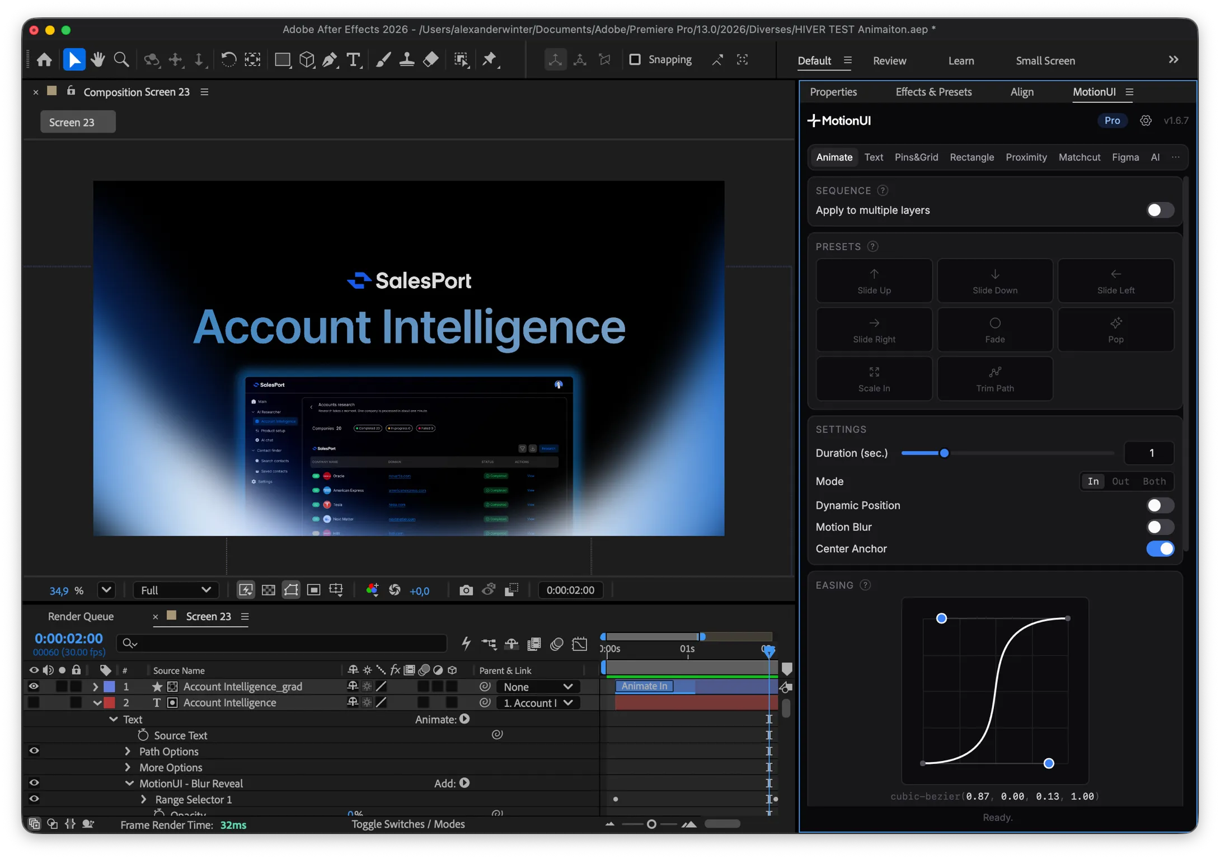1220x859 pixels.
Task: Open the Matchcut tab
Action: coord(1079,157)
